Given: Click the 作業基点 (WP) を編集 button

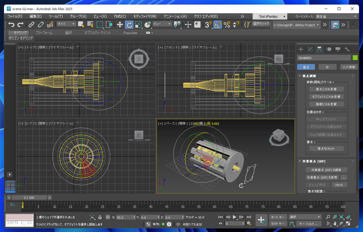Looking at the screenshot, I should pyautogui.click(x=326, y=170).
